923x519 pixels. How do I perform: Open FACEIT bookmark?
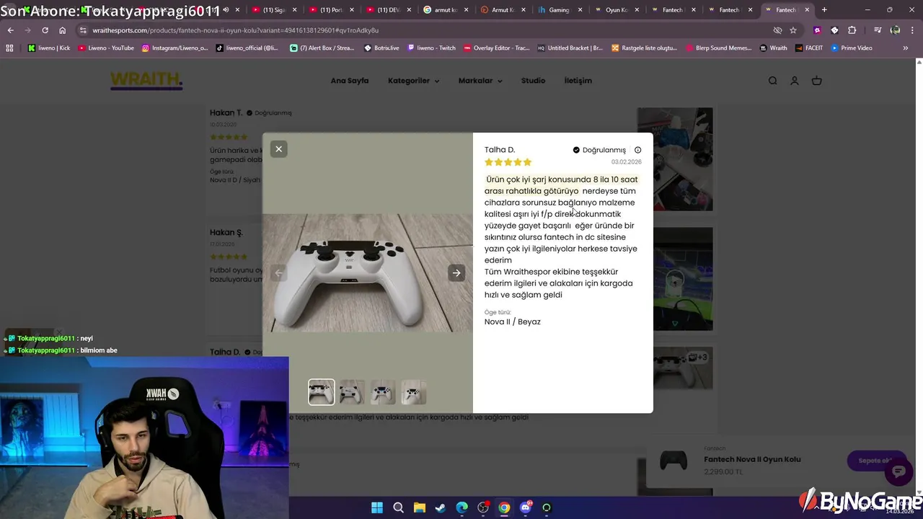pos(809,48)
